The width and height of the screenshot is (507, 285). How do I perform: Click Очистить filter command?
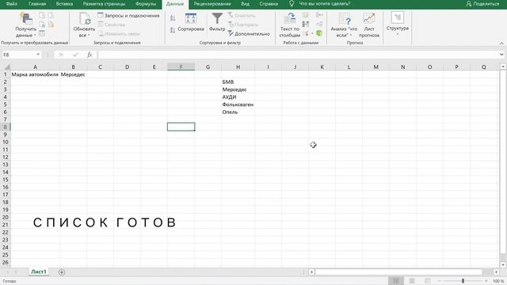click(x=242, y=16)
